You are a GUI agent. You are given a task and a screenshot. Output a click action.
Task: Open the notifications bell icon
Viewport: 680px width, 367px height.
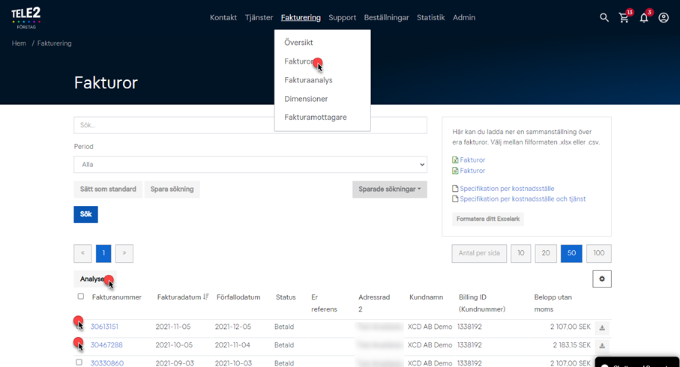tap(644, 18)
